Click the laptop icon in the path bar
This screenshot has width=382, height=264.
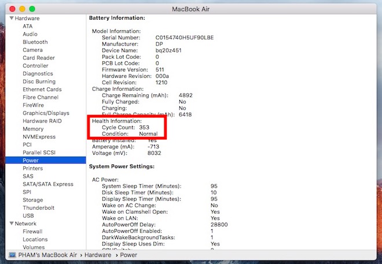[x=12, y=255]
